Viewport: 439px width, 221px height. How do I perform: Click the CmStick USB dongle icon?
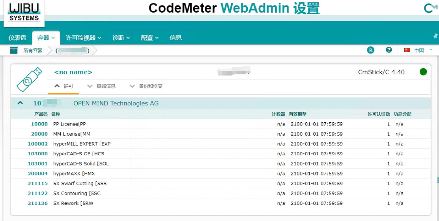[29, 79]
